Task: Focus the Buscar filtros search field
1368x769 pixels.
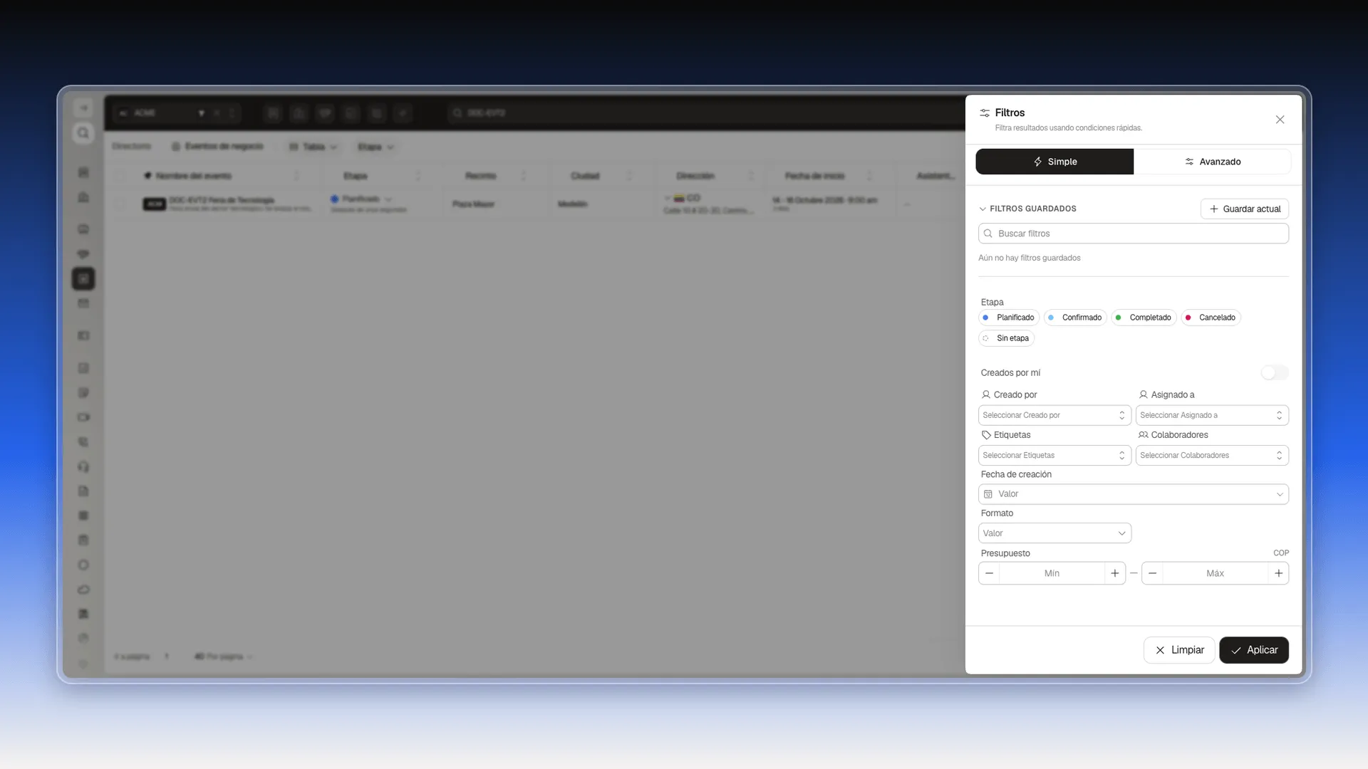Action: click(x=1133, y=234)
